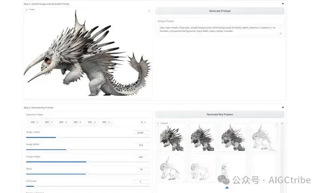
Task: Collapse the Step 2 Generate Key Frames section
Action: pos(283,107)
